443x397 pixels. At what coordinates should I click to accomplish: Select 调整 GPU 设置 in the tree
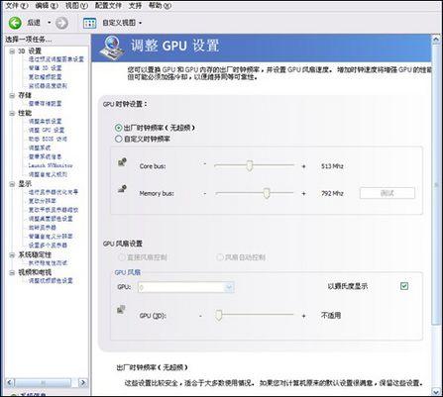tap(47, 130)
